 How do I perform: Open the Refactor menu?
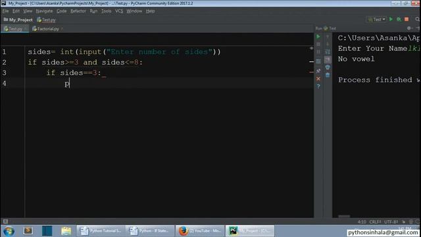[78, 11]
